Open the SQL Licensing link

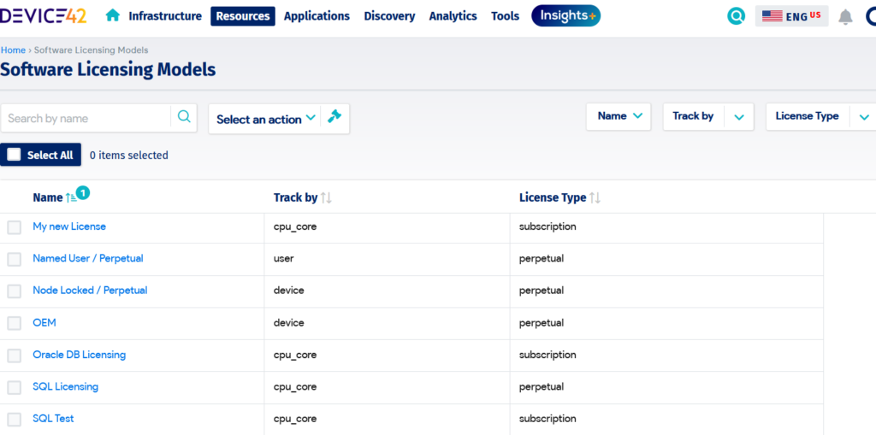coord(65,386)
